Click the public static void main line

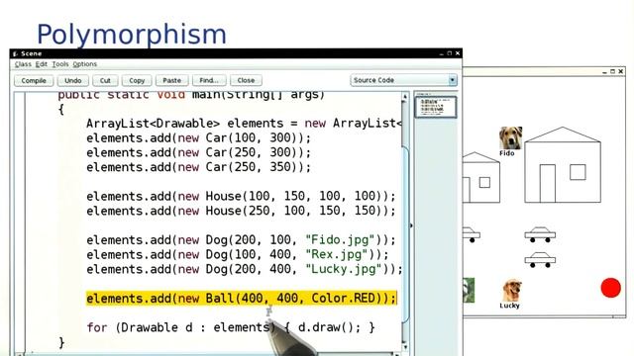191,95
